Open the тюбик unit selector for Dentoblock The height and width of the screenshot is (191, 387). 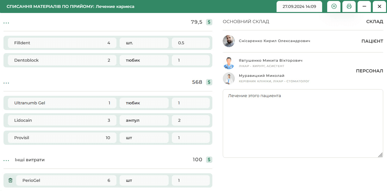144,60
